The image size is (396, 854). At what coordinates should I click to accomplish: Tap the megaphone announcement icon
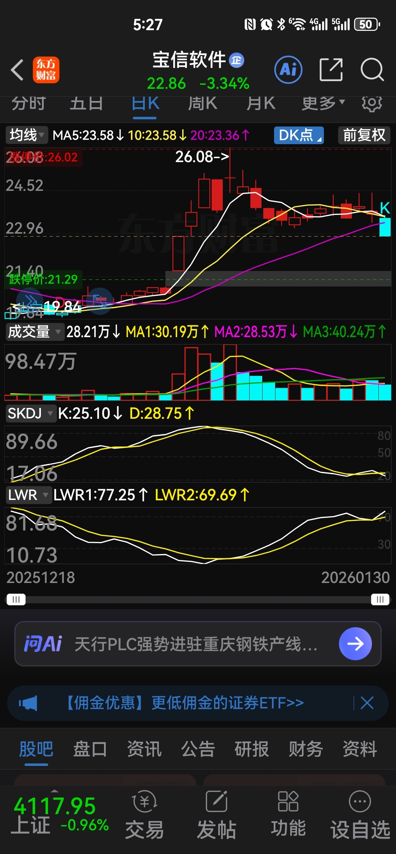[x=28, y=703]
